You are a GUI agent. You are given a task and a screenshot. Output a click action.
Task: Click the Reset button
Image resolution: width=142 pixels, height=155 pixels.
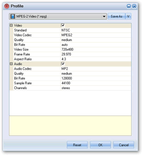[x=77, y=145]
